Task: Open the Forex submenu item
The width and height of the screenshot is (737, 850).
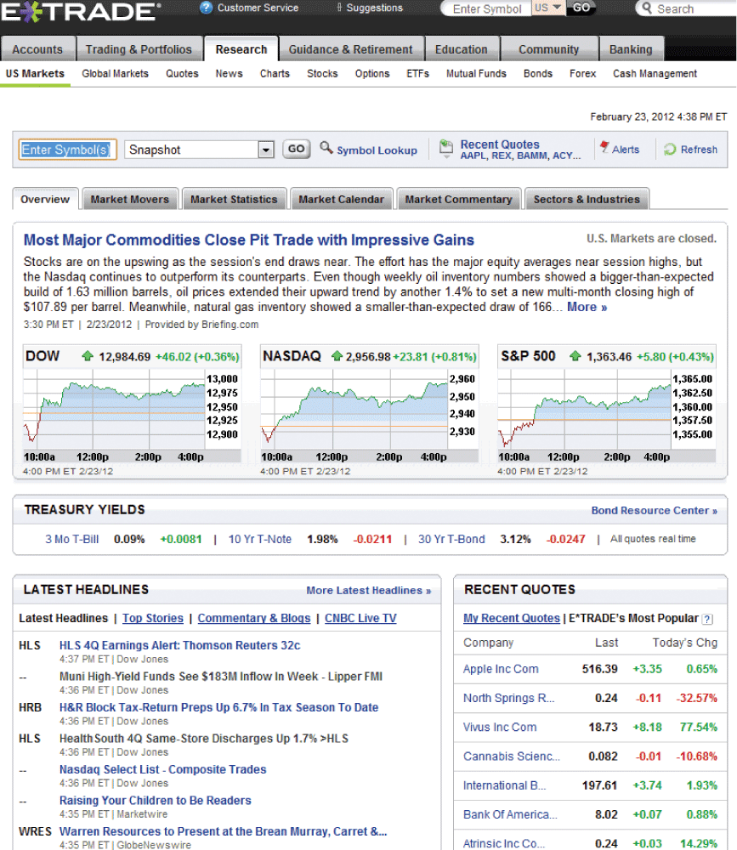Action: (x=582, y=74)
